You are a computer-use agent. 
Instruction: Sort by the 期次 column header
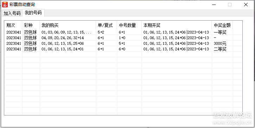coord(13,25)
